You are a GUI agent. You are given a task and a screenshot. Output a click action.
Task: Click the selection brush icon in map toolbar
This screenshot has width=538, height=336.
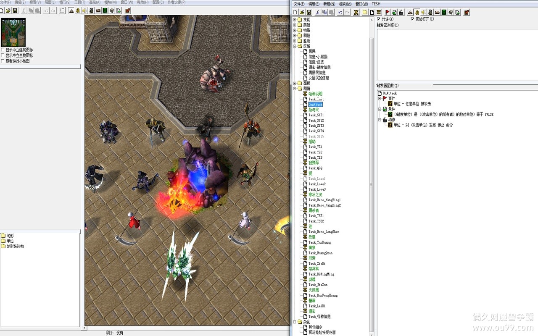[62, 10]
